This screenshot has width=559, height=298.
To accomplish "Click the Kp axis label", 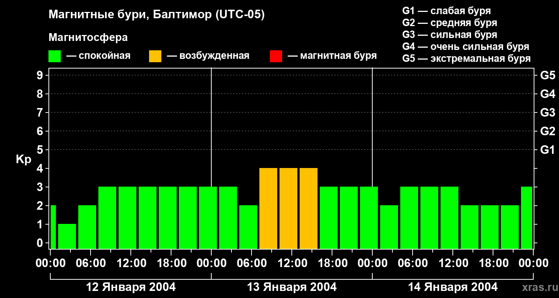I will point(23,159).
